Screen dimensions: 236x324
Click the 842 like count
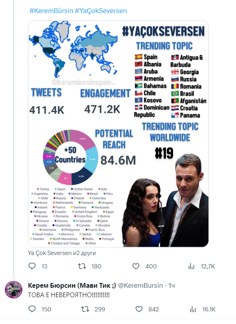[153, 309]
